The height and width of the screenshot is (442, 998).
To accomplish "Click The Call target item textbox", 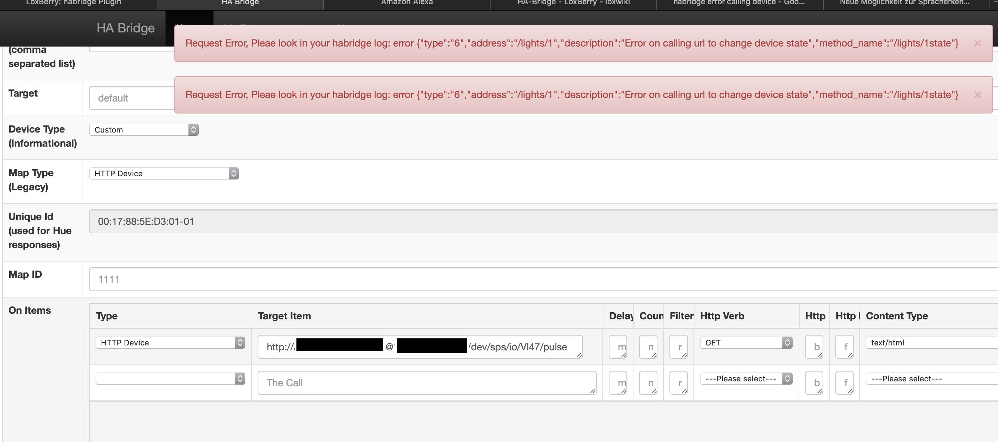I will (426, 383).
